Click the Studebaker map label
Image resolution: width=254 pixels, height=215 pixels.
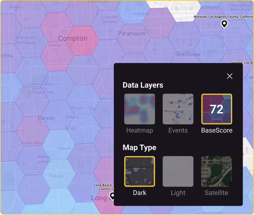coord(210,8)
